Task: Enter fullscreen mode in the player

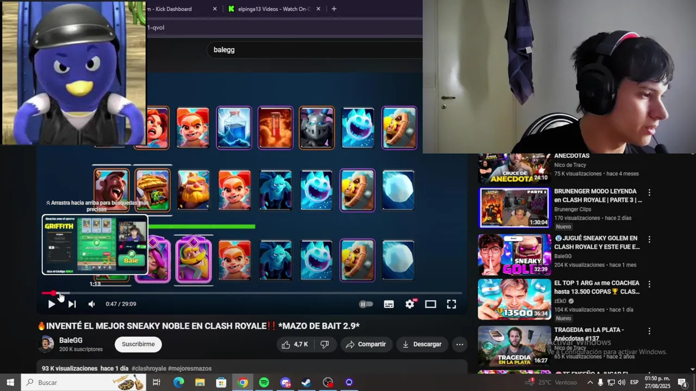Action: coord(451,304)
